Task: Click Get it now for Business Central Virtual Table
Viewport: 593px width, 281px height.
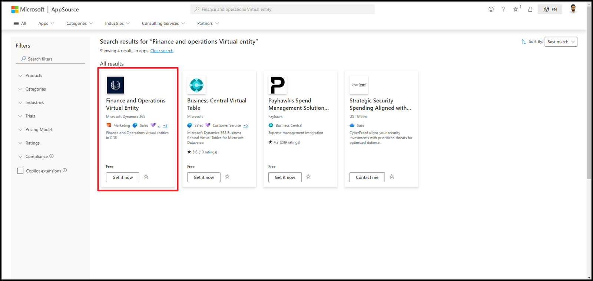Action: [x=204, y=177]
